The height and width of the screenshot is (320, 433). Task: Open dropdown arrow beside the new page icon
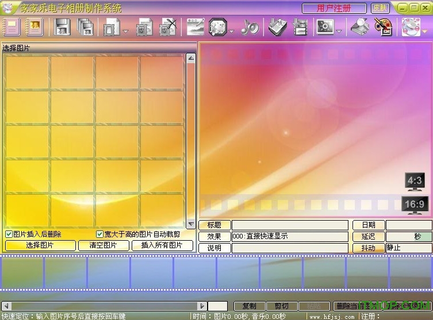125,32
